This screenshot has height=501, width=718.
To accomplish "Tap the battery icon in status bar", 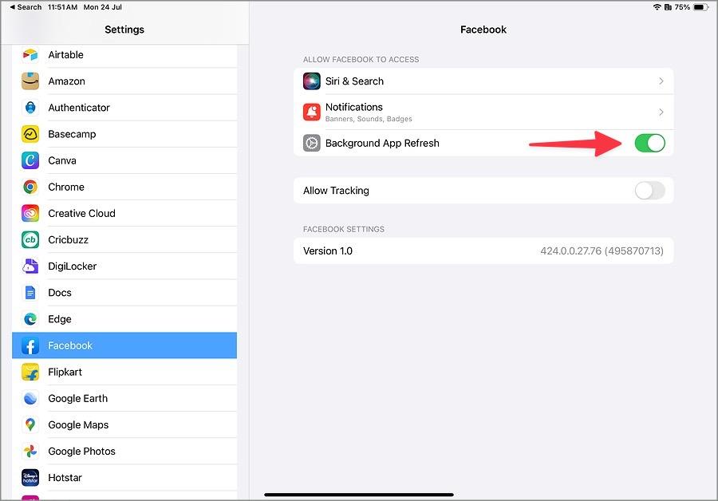I will coord(700,7).
